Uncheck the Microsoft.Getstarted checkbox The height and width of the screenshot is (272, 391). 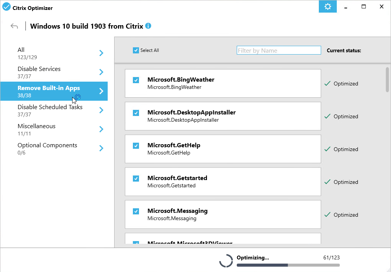click(136, 178)
